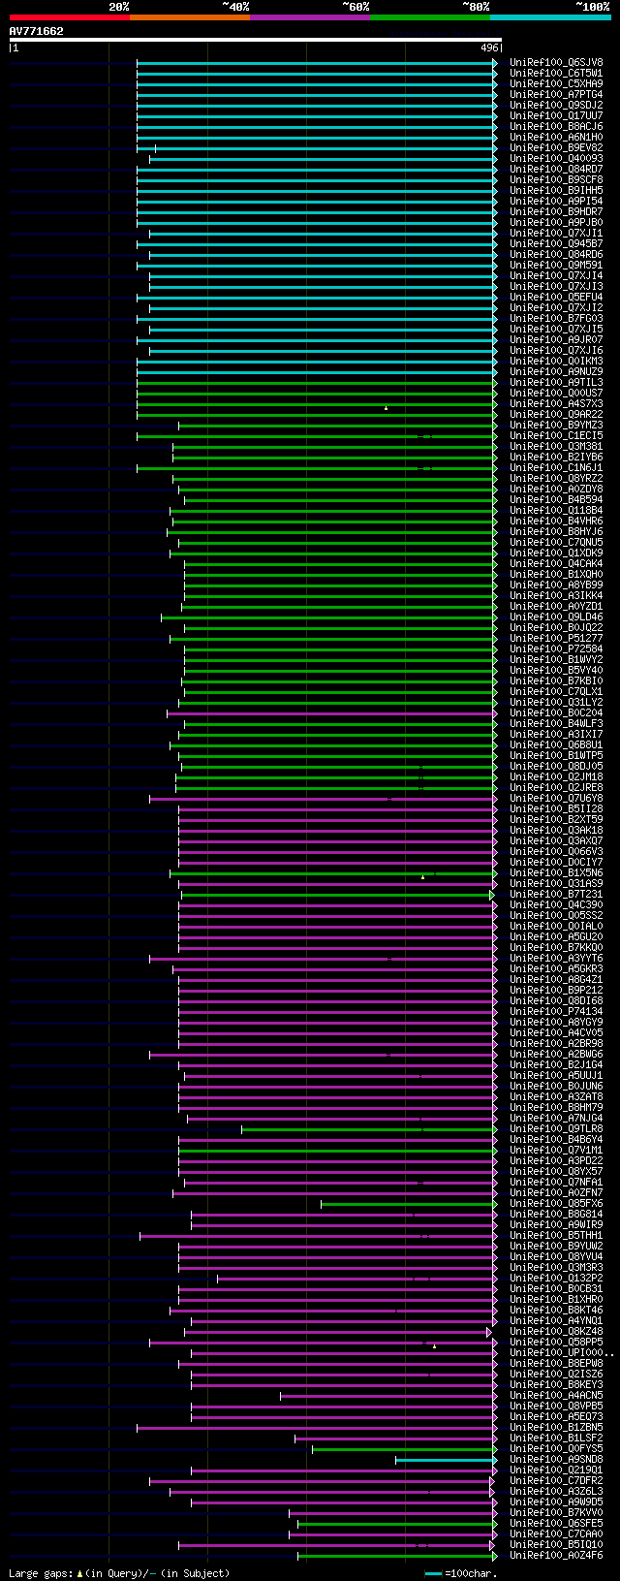Click the orange legend segment near ~40%
Screen dimensions: 620x1581
(x=189, y=17)
